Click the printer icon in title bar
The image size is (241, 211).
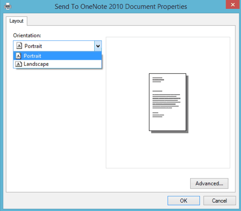click(x=8, y=7)
